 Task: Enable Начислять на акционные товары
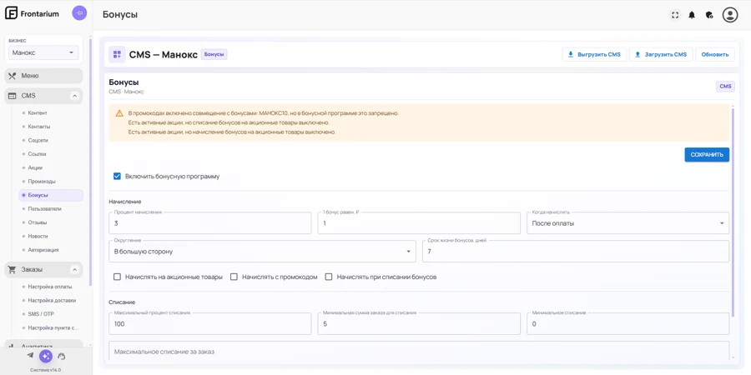(117, 277)
